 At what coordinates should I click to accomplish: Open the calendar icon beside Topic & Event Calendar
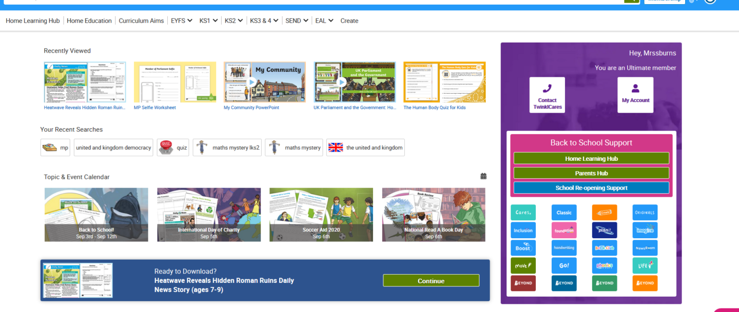coord(483,176)
